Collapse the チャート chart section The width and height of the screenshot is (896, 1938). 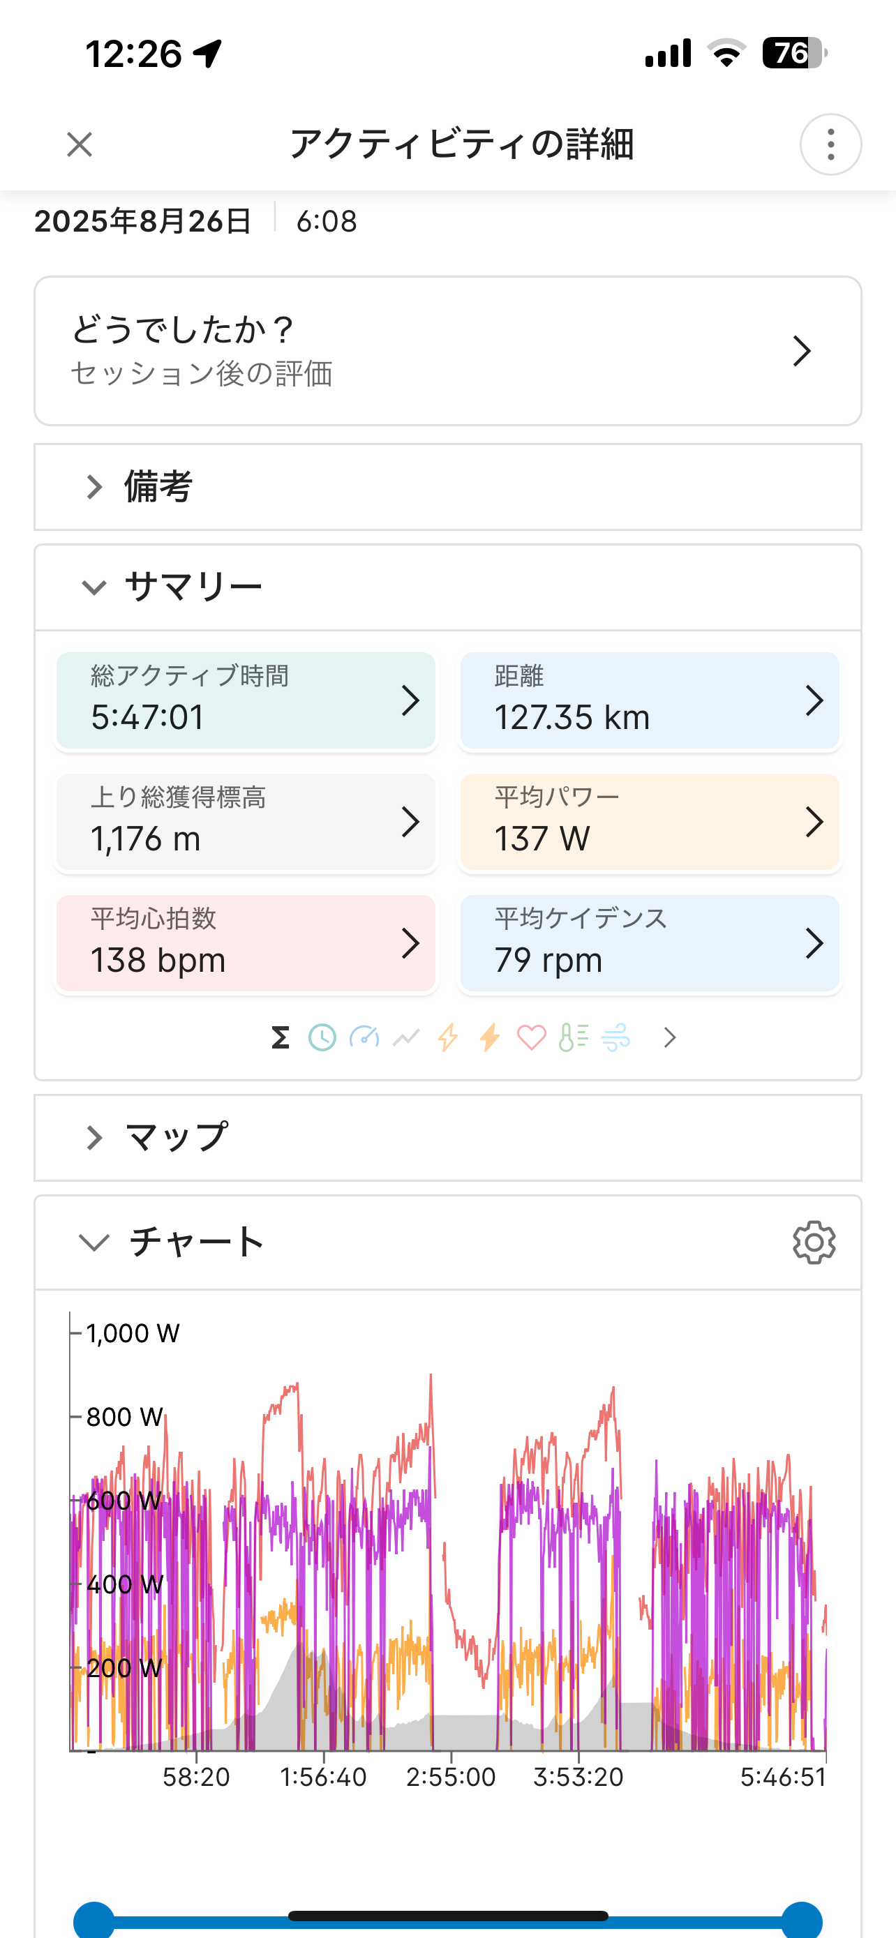tap(94, 1242)
